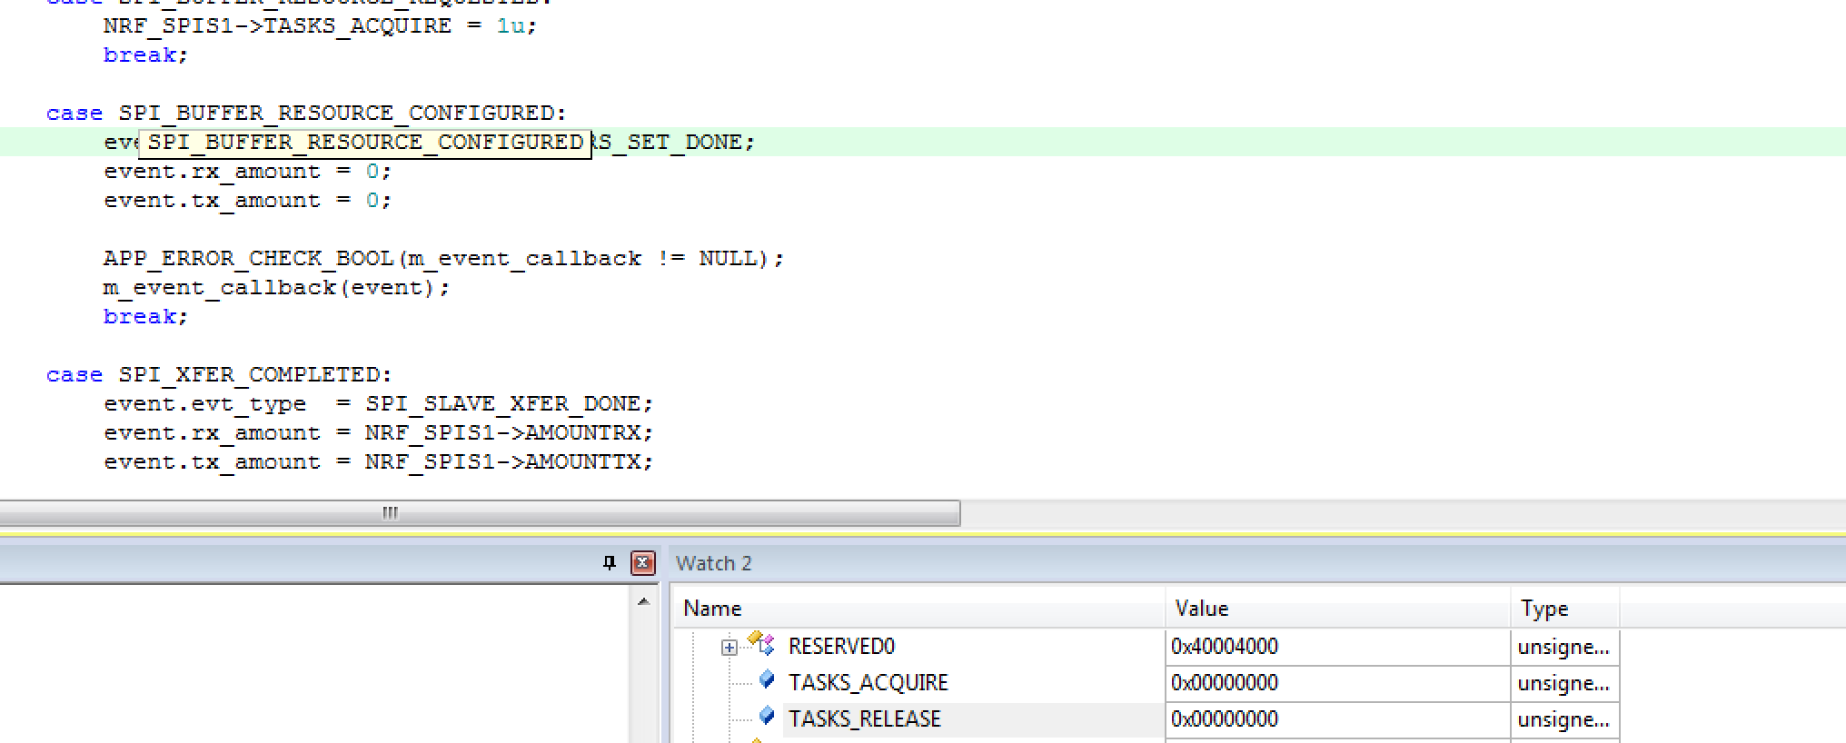Image resolution: width=1846 pixels, height=743 pixels.
Task: Click the TASKS_RELEASE value 0x00000000
Action: pyautogui.click(x=1224, y=719)
